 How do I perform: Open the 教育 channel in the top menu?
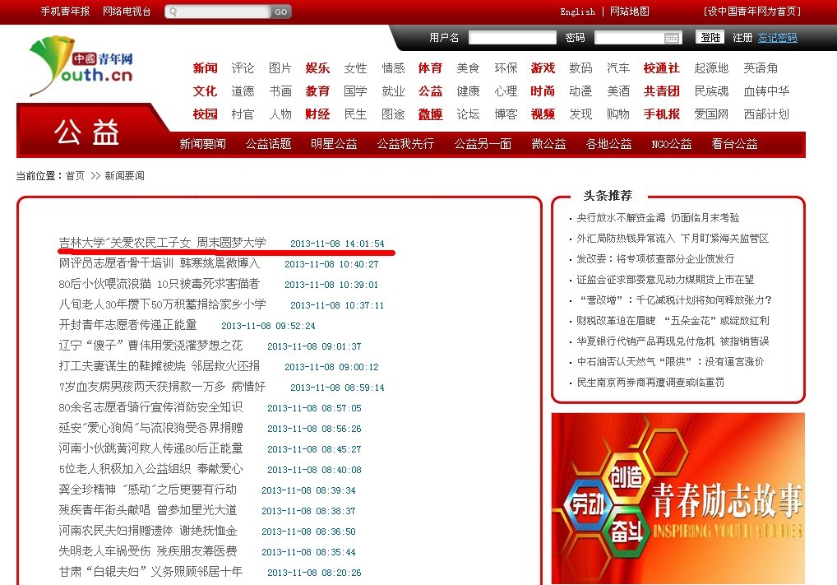[x=317, y=91]
